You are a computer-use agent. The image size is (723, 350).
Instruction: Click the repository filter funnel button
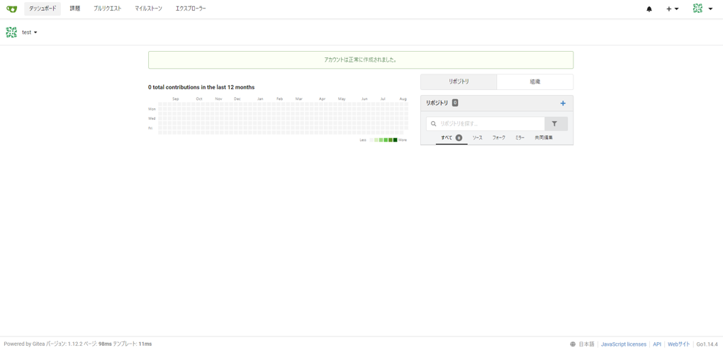click(556, 123)
